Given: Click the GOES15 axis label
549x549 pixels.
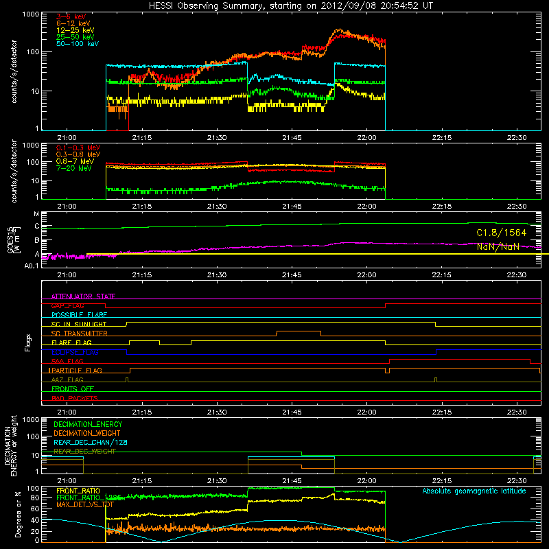Looking at the screenshot, I should [x=11, y=240].
